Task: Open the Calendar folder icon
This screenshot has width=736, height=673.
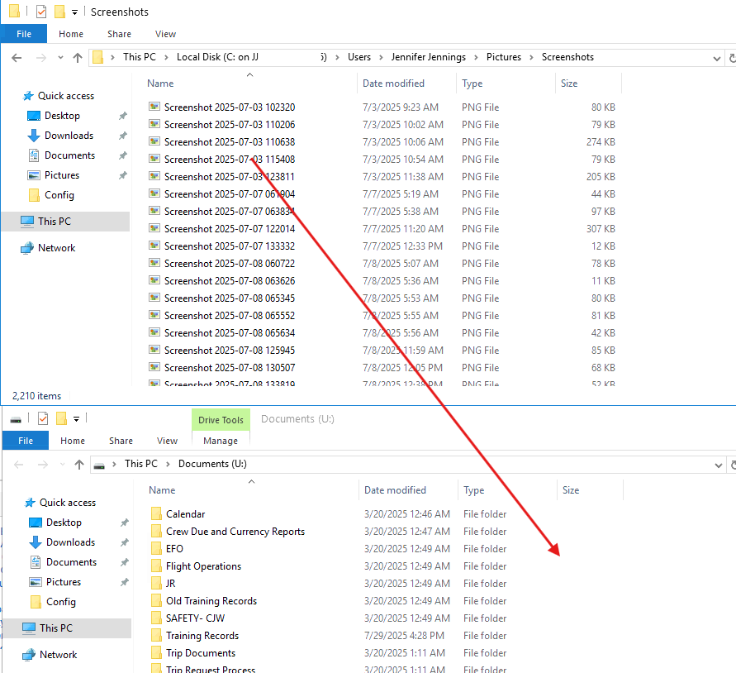Action: click(x=156, y=514)
